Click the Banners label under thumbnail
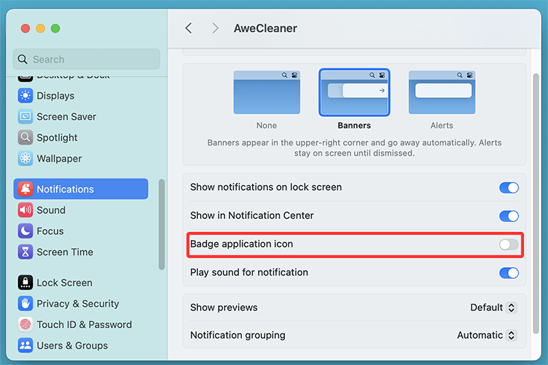 (x=354, y=125)
